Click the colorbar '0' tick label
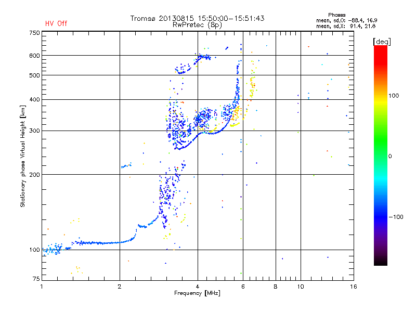This screenshot has height=312, width=416. coord(390,157)
